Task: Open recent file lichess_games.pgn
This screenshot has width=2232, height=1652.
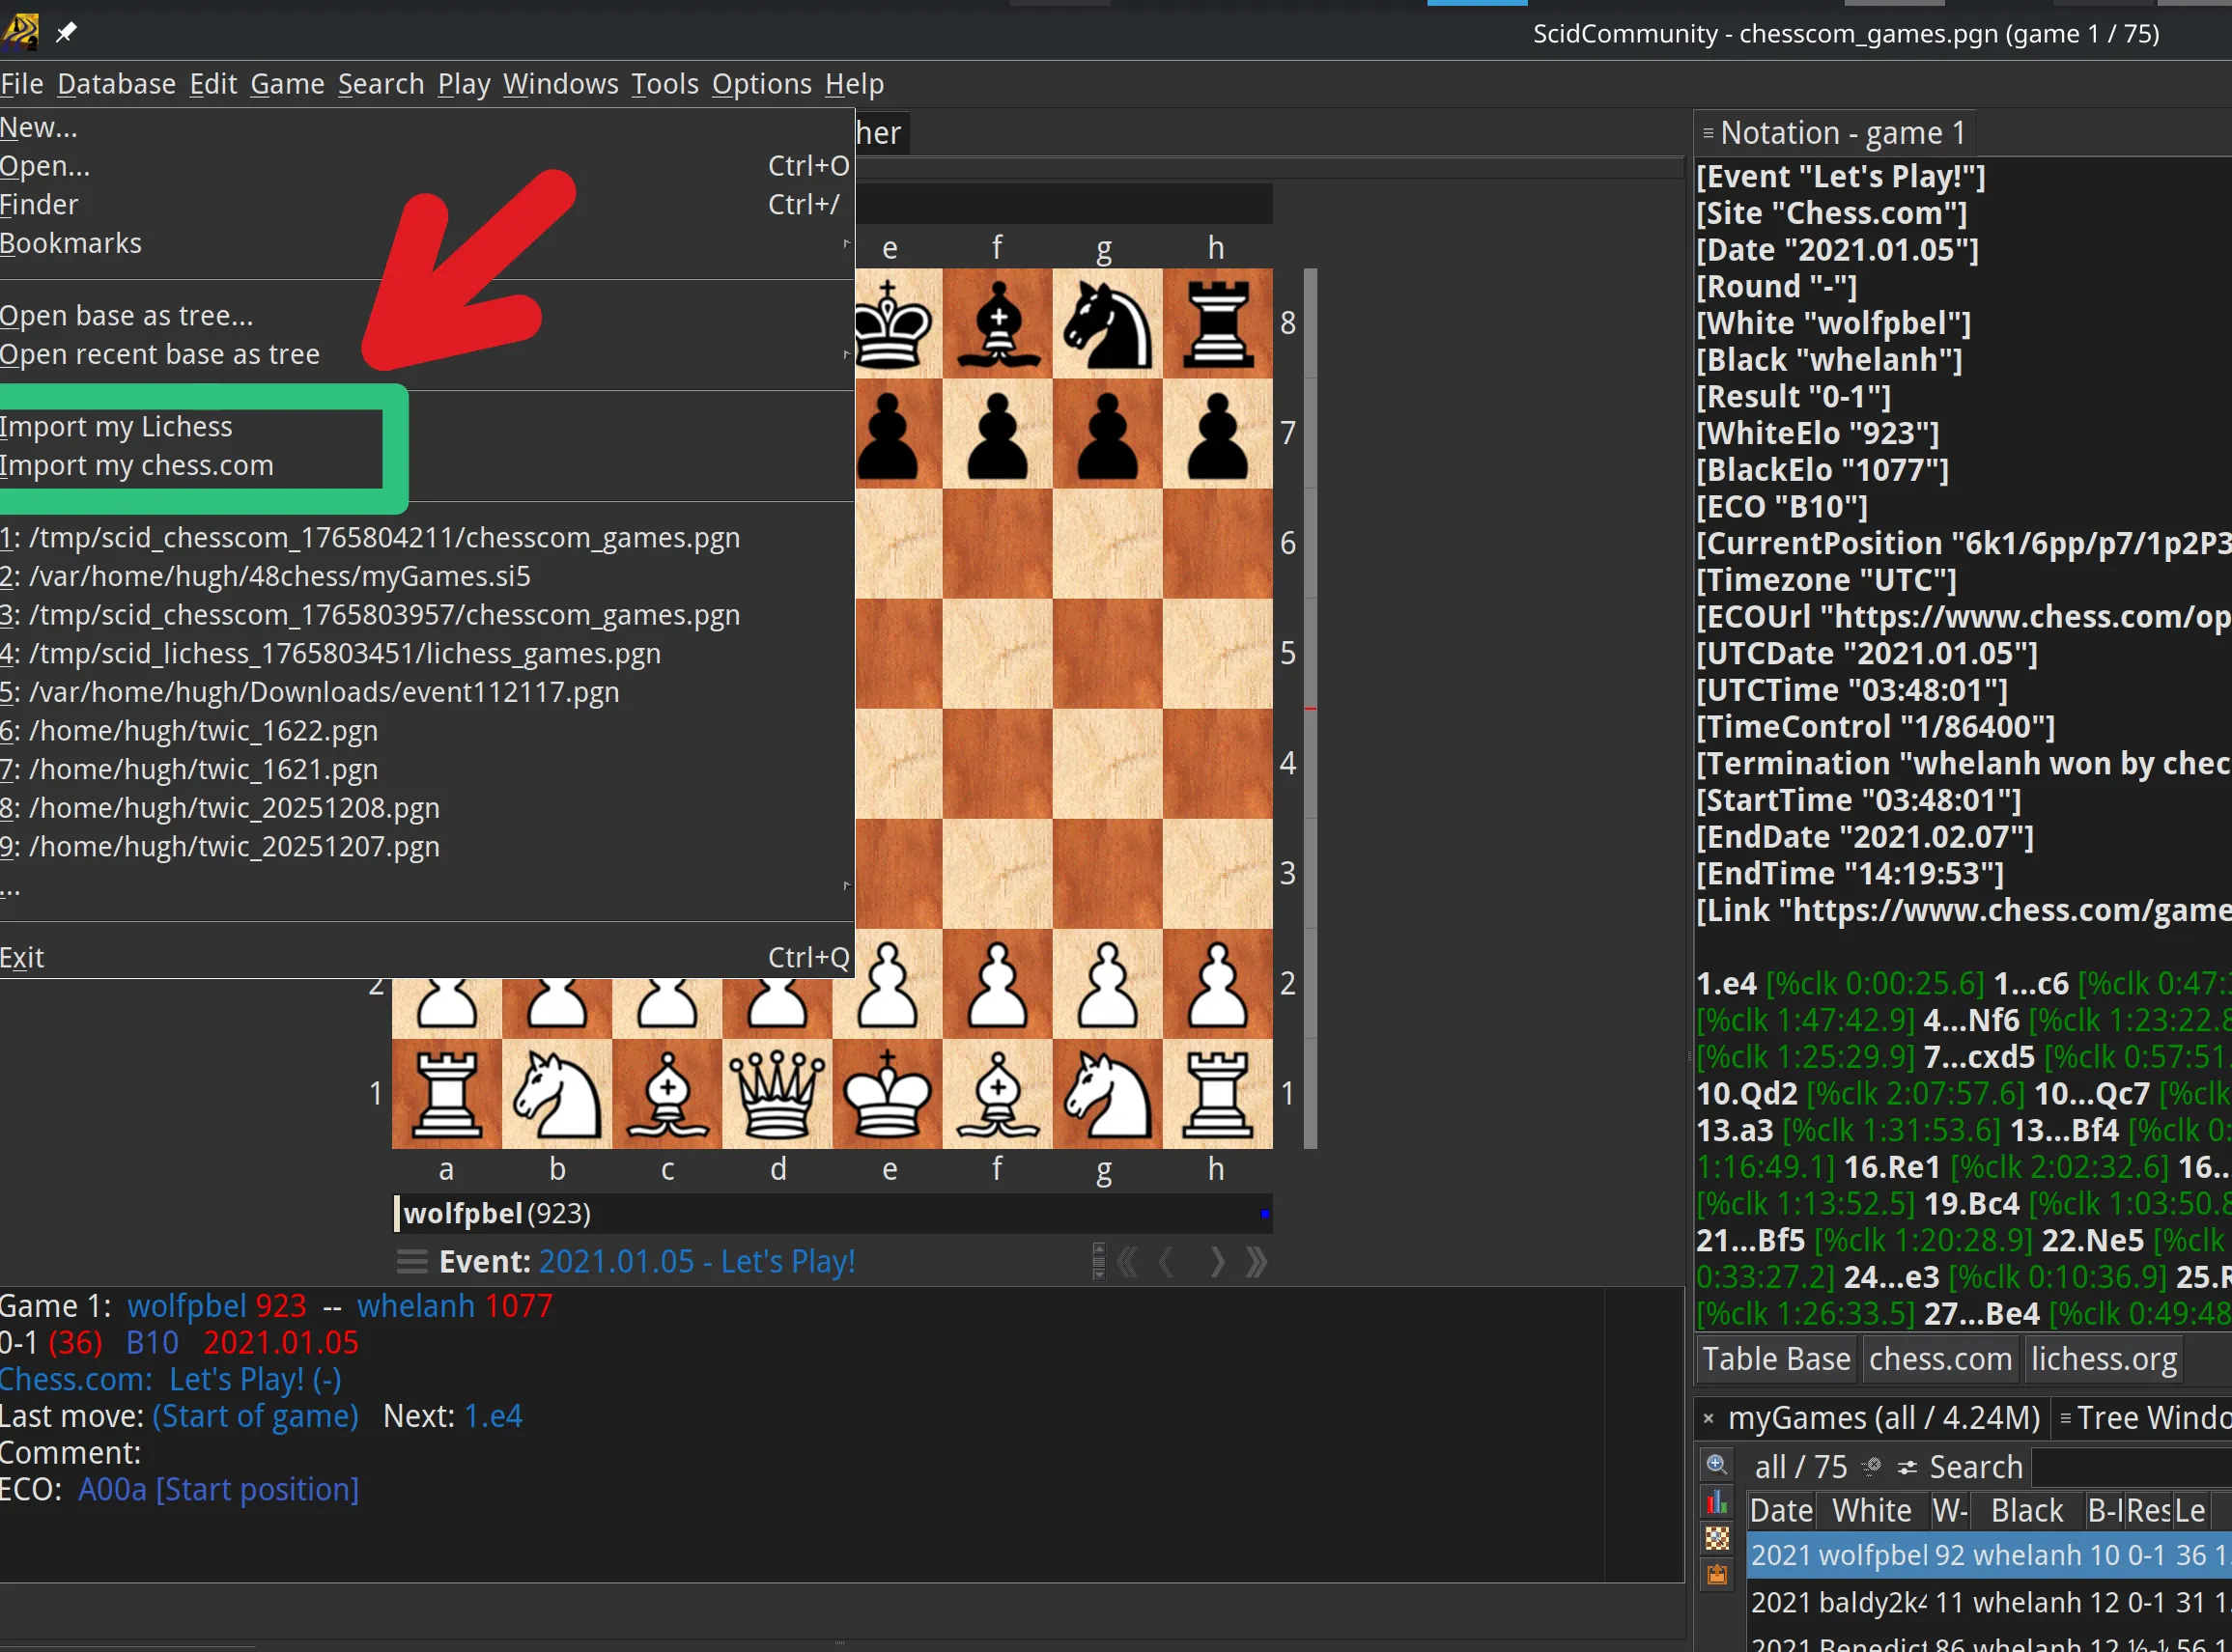Action: click(x=426, y=654)
